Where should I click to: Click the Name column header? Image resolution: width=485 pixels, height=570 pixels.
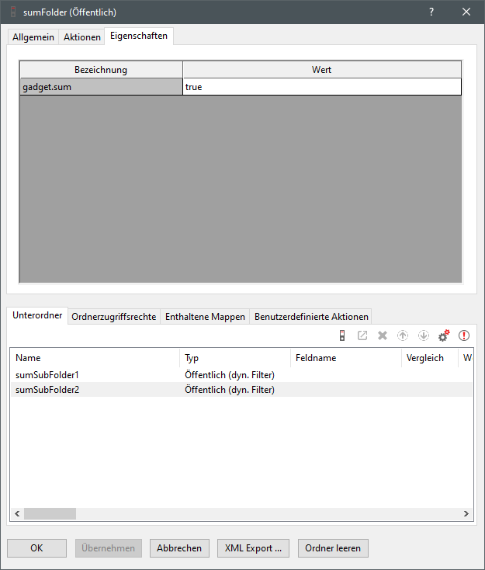(95, 358)
